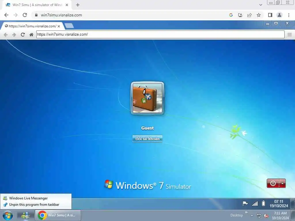Click host clock showing 7:11 AM
This screenshot has width=295, height=221.
click(x=280, y=216)
